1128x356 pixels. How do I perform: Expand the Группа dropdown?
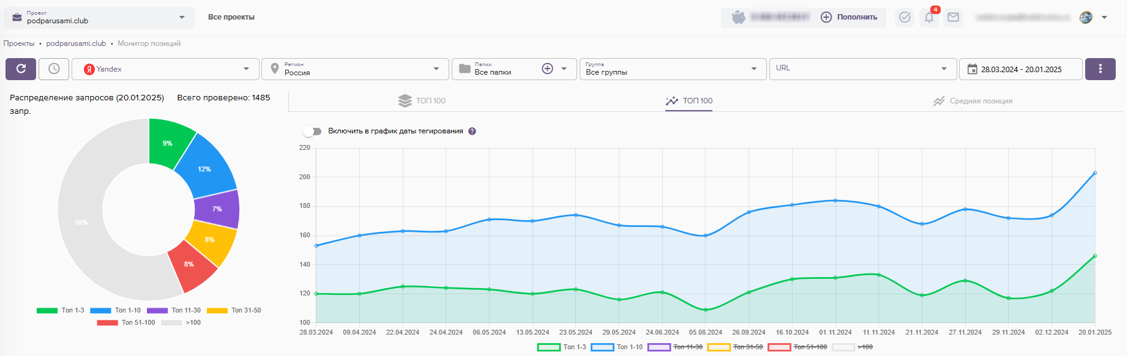point(672,69)
